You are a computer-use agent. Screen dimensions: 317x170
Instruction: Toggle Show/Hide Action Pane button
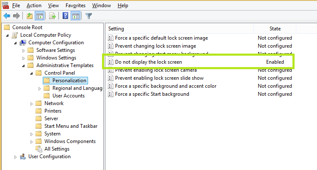tap(75, 16)
